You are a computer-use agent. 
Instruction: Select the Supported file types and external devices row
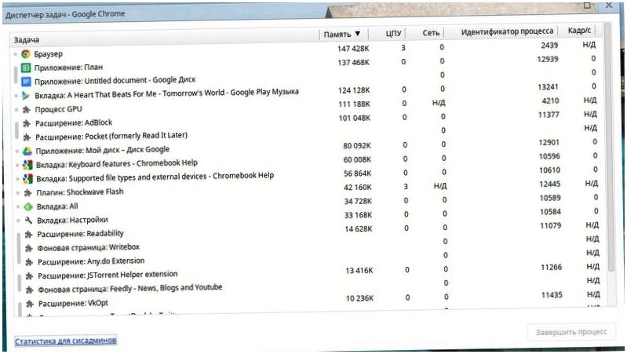coord(306,175)
